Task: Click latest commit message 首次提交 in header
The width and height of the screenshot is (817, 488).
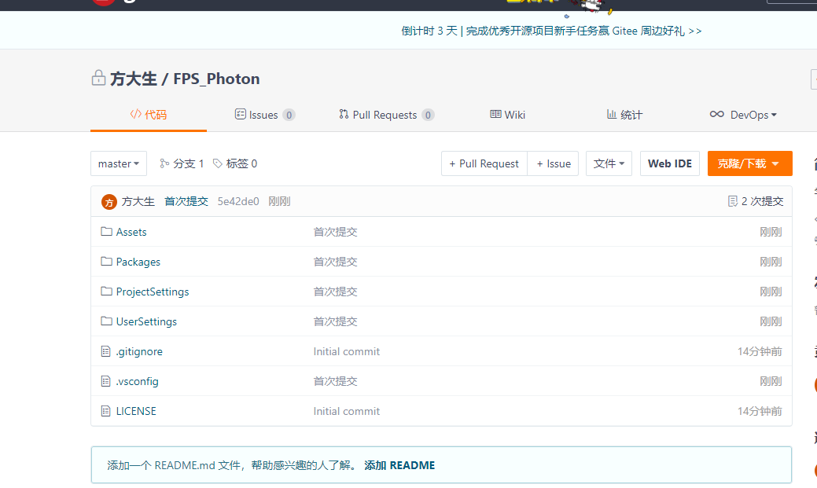Action: click(x=186, y=201)
